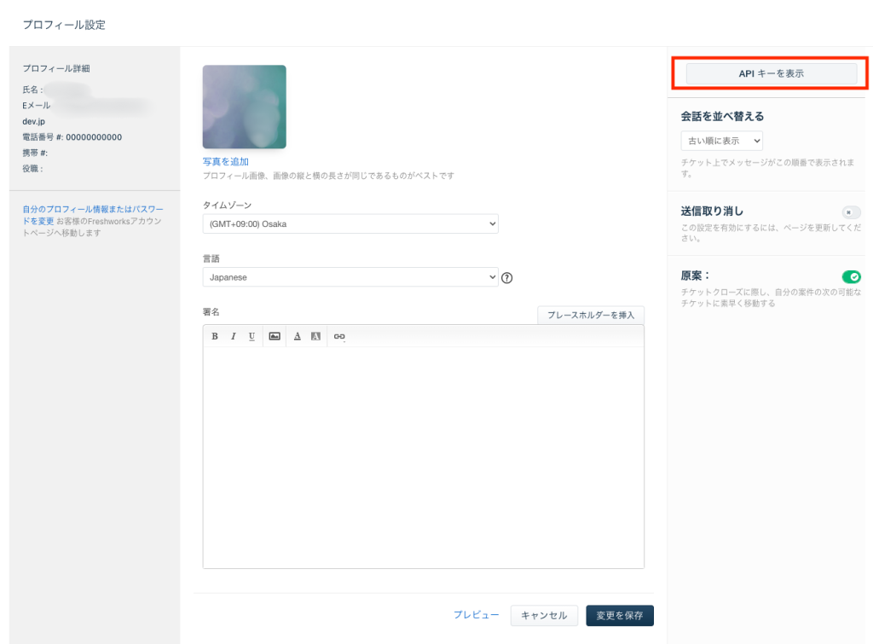Click the APIキーを表示 button
The height and width of the screenshot is (644, 873).
pyautogui.click(x=771, y=74)
